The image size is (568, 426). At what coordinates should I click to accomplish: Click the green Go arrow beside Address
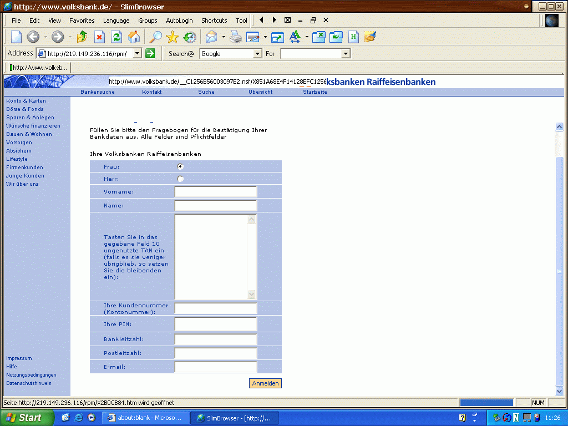pos(150,54)
